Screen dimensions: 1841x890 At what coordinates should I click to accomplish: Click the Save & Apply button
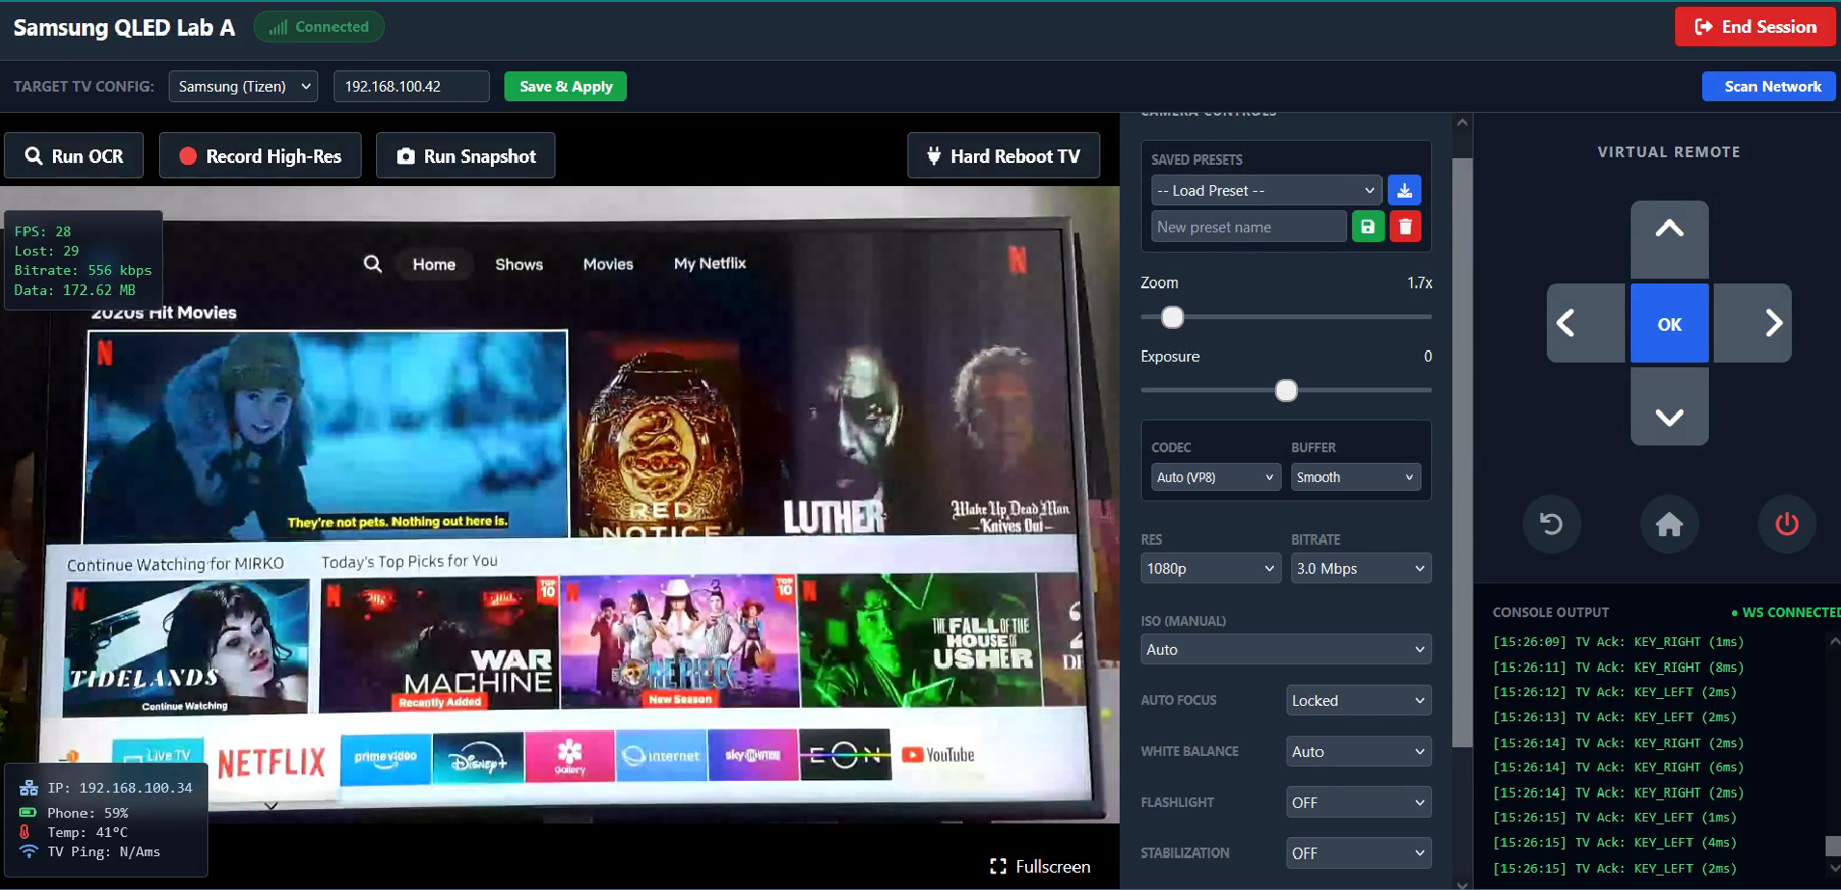pyautogui.click(x=565, y=87)
